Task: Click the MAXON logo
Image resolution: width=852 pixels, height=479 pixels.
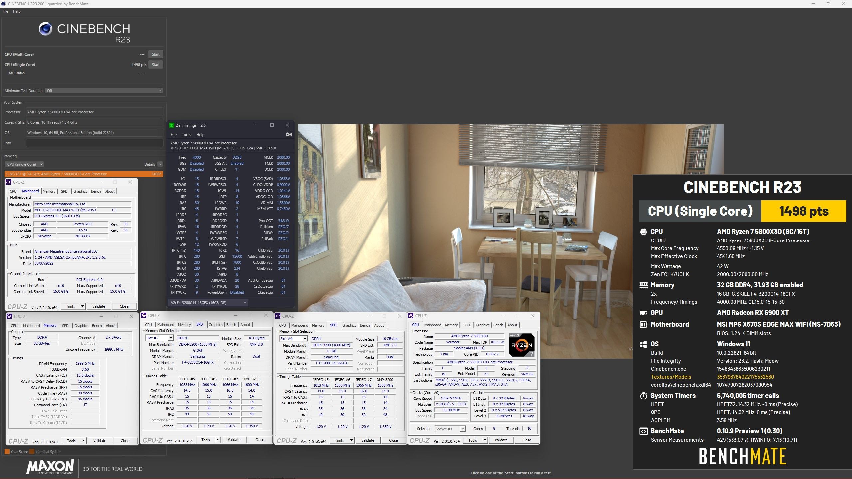Action: pyautogui.click(x=50, y=467)
